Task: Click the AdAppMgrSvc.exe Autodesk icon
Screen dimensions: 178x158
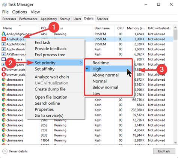Action: click(4, 34)
